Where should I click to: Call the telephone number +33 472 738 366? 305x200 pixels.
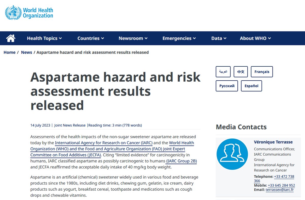[x=274, y=179]
